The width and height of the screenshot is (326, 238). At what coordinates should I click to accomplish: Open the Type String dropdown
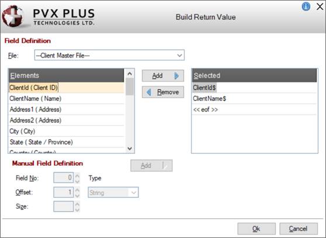pyautogui.click(x=133, y=192)
